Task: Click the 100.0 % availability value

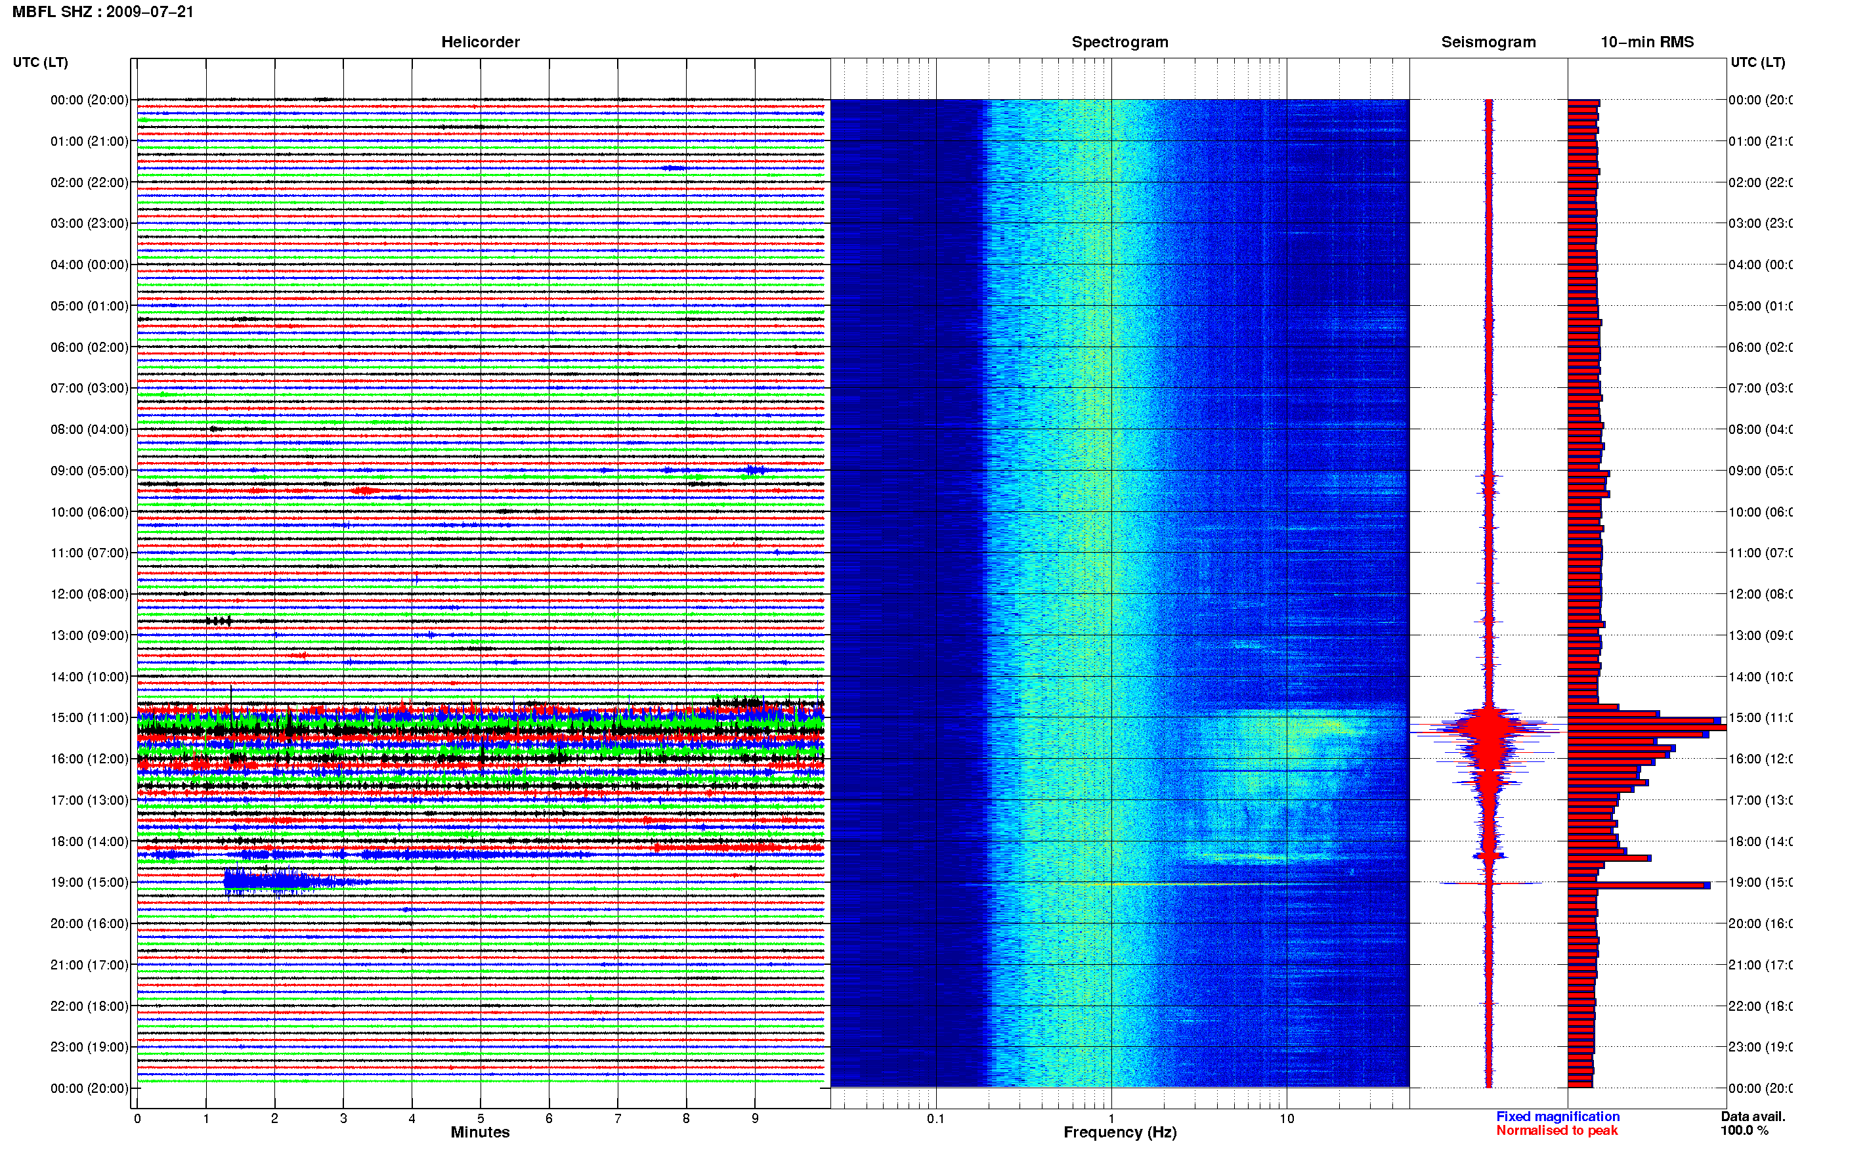Action: [1744, 1130]
